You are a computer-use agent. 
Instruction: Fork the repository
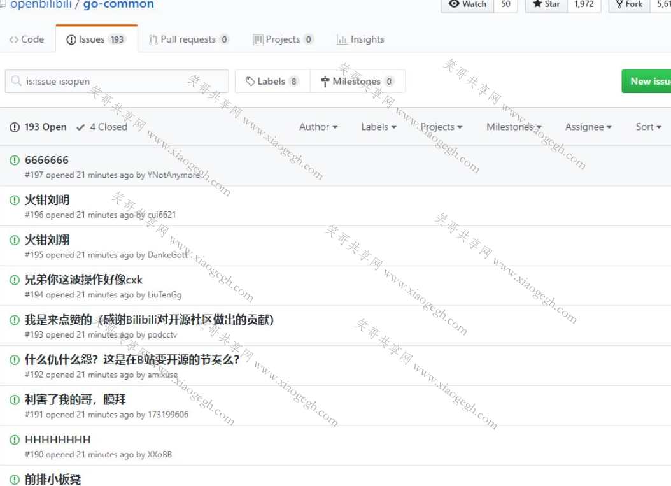tap(630, 4)
